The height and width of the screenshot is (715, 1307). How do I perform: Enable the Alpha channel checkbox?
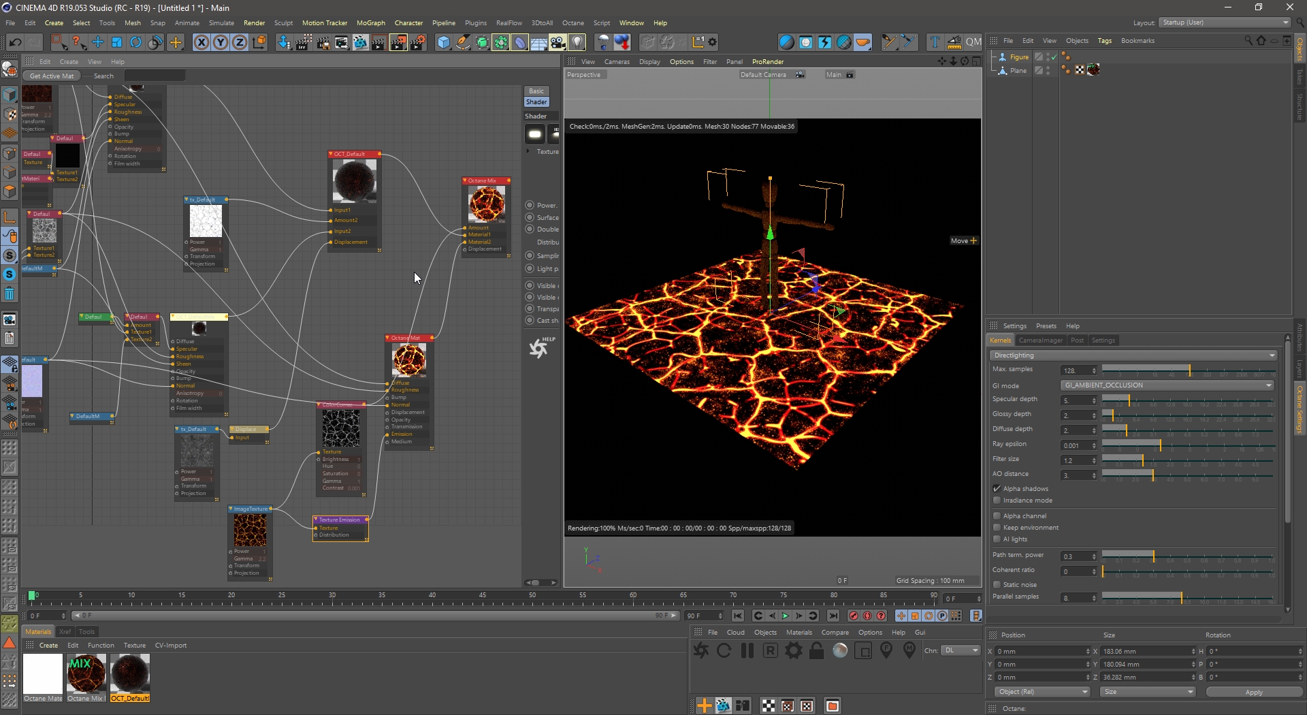997,516
